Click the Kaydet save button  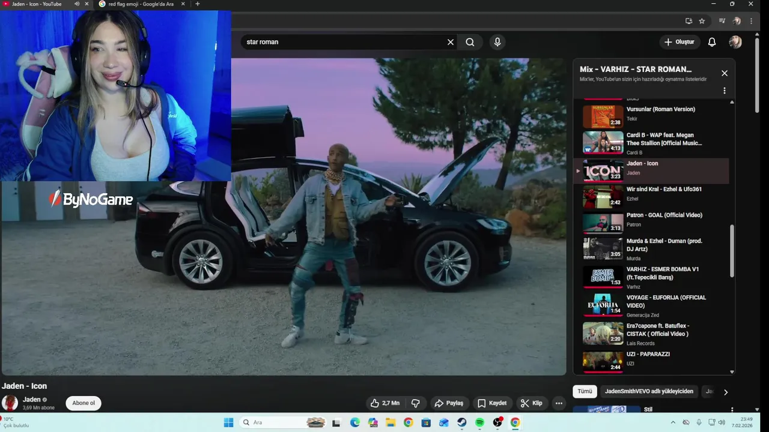click(x=492, y=403)
